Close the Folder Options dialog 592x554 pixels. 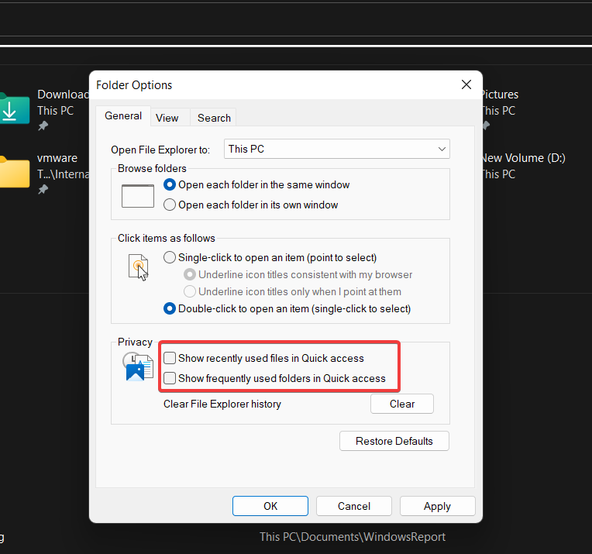click(x=466, y=84)
